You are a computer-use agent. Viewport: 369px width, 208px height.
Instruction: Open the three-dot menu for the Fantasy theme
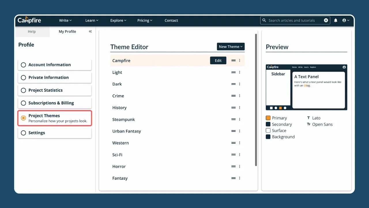(x=240, y=178)
